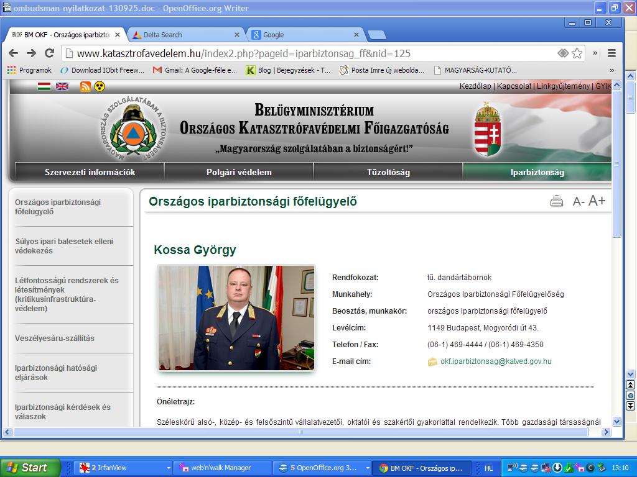The width and height of the screenshot is (637, 477).
Task: Switch to the Delta Search tab
Action: pyautogui.click(x=185, y=35)
